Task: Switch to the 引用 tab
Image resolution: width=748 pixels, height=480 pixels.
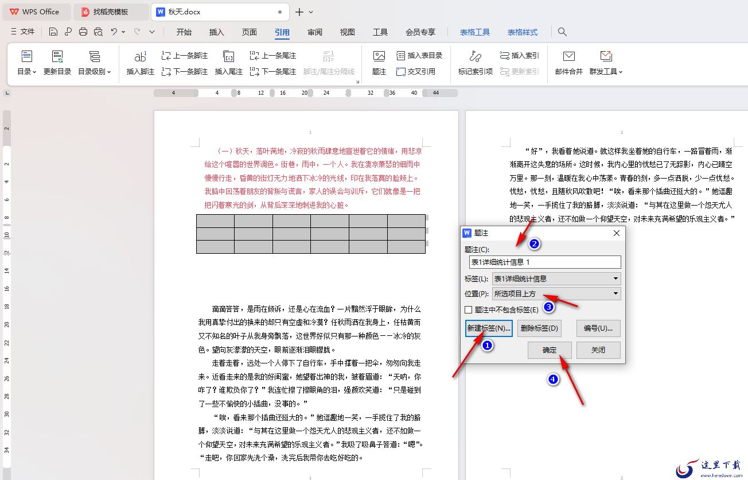Action: pos(282,32)
